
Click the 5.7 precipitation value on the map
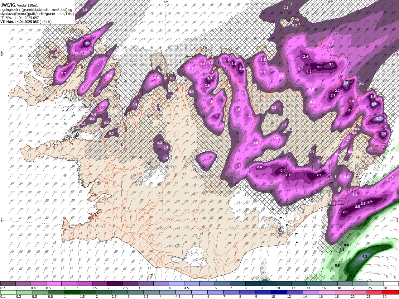(379, 119)
